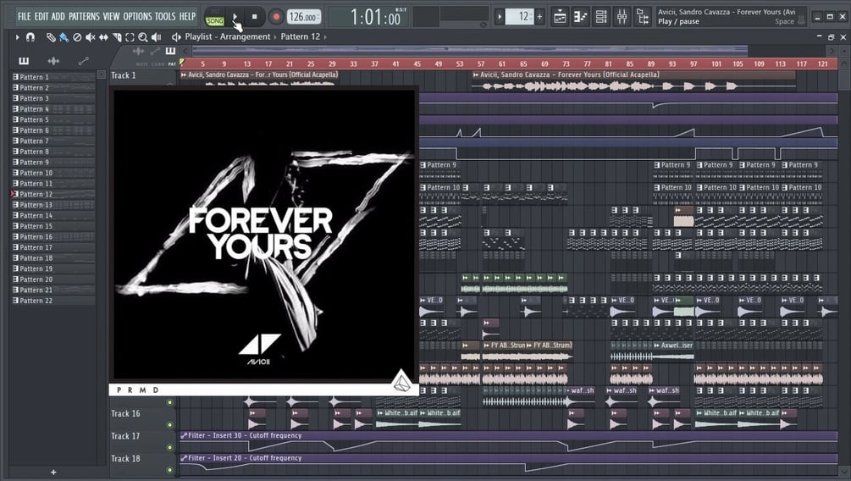Viewport: 851px width, 481px height.
Task: Toggle the Record button
Action: tap(276, 17)
